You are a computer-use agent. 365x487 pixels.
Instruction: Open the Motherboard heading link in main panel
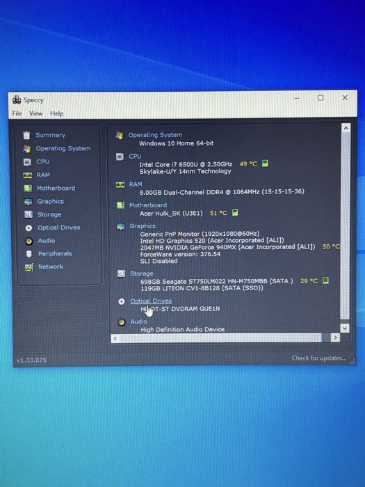click(148, 205)
